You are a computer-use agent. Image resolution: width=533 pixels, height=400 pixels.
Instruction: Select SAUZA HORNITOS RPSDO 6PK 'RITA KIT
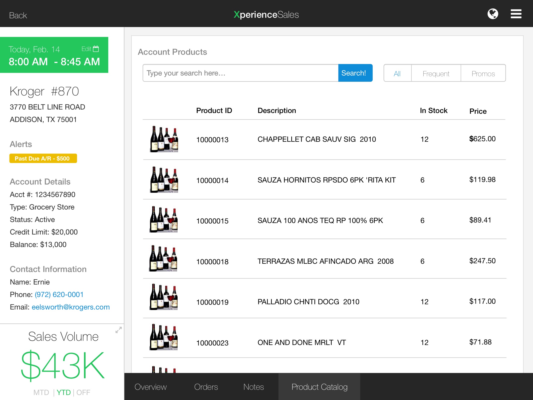[x=327, y=180]
